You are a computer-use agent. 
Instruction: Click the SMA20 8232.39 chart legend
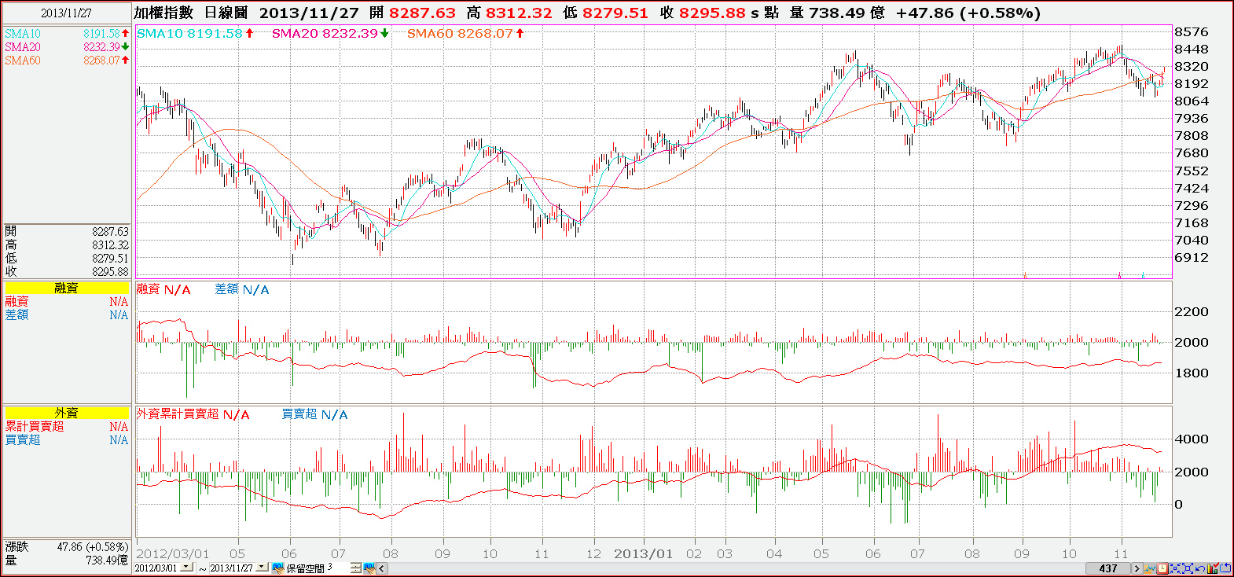pyautogui.click(x=330, y=33)
